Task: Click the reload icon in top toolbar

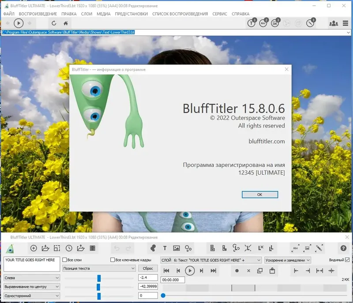Action: pyautogui.click(x=53, y=23)
